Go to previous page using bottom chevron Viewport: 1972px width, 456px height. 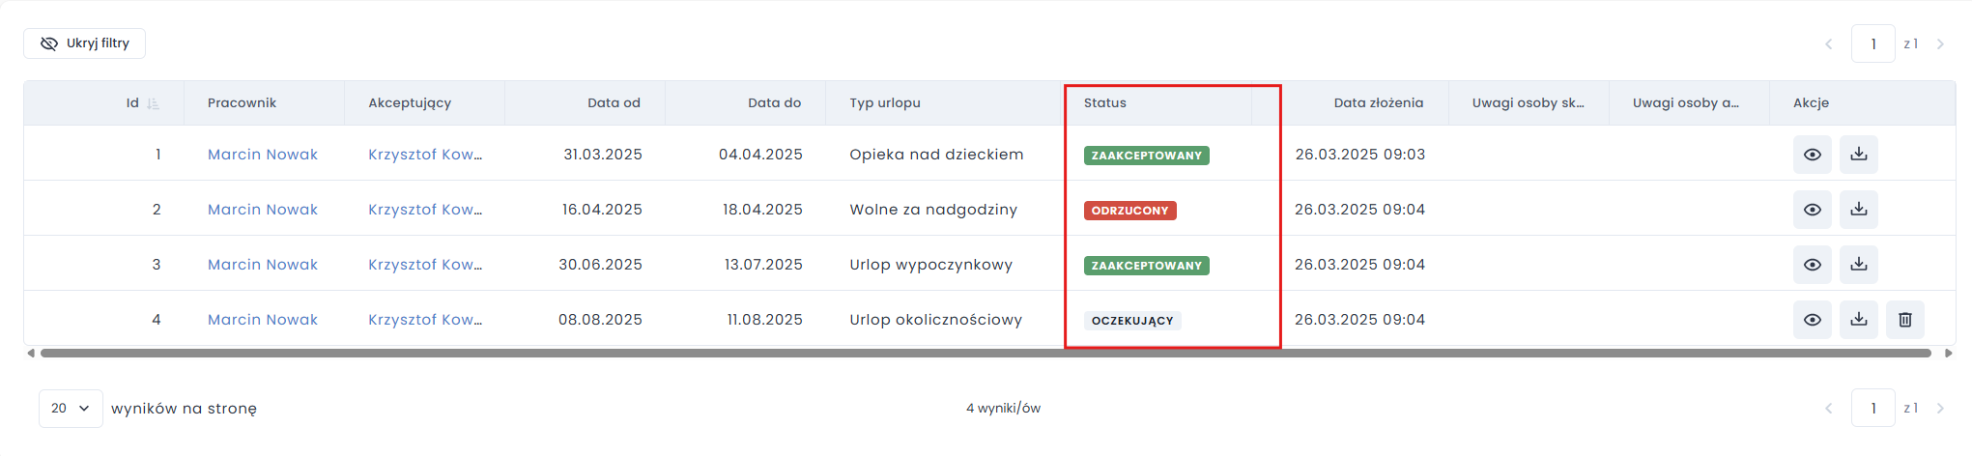click(1828, 409)
